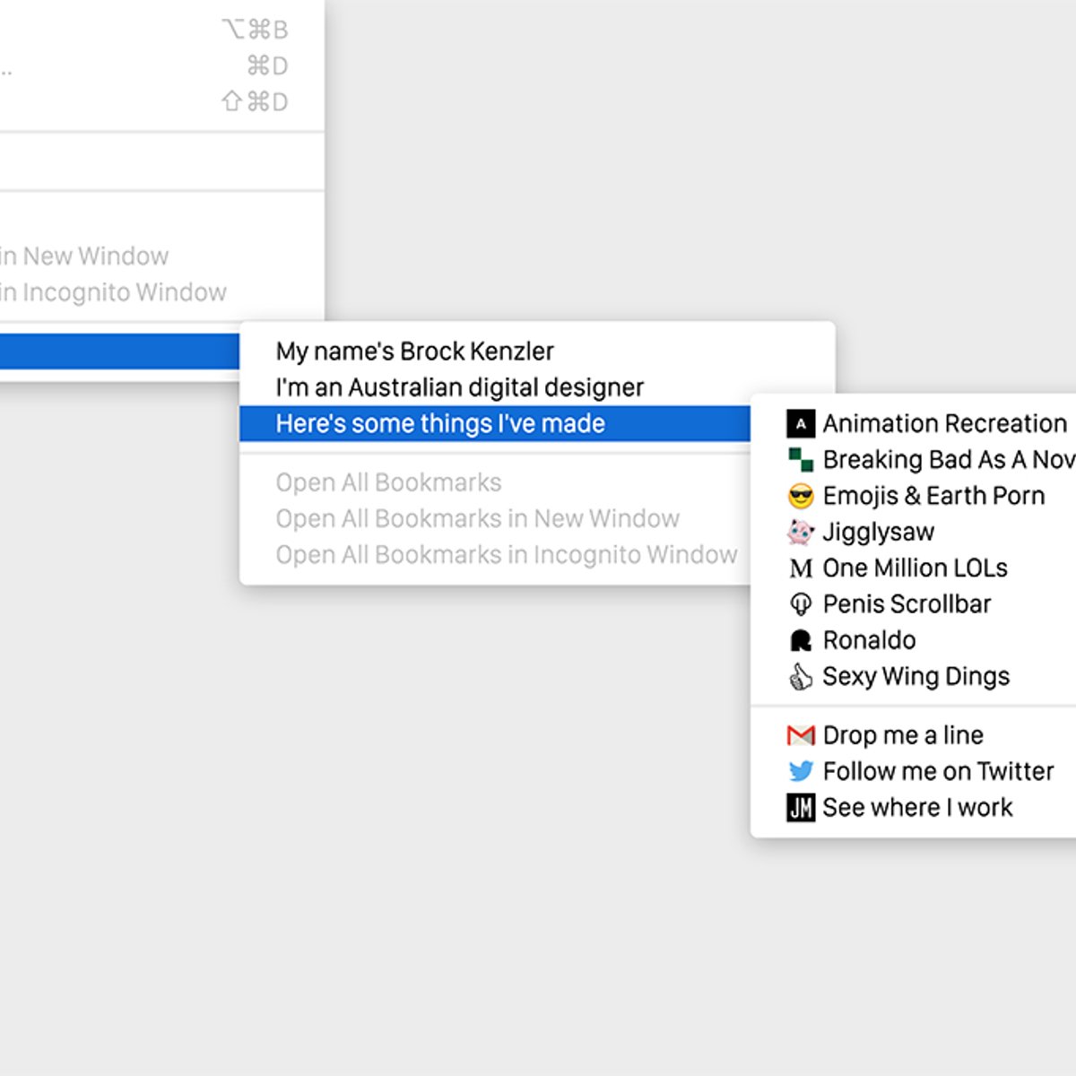Click the JM logo icon
The width and height of the screenshot is (1076, 1076).
point(800,808)
